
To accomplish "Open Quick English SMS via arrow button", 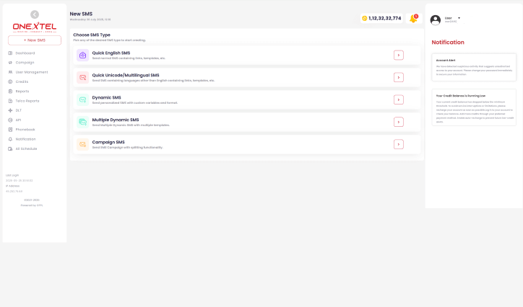I will click(399, 55).
